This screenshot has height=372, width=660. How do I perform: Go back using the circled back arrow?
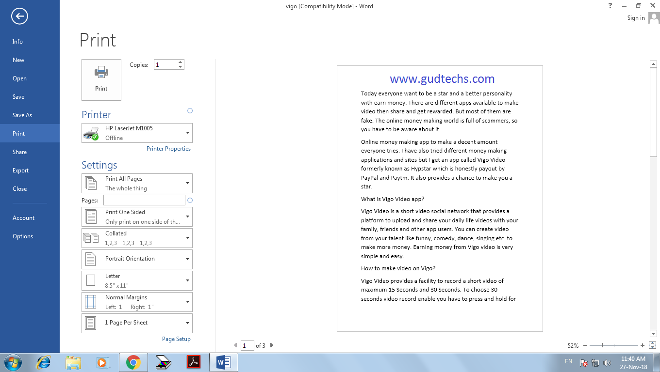[x=20, y=16]
